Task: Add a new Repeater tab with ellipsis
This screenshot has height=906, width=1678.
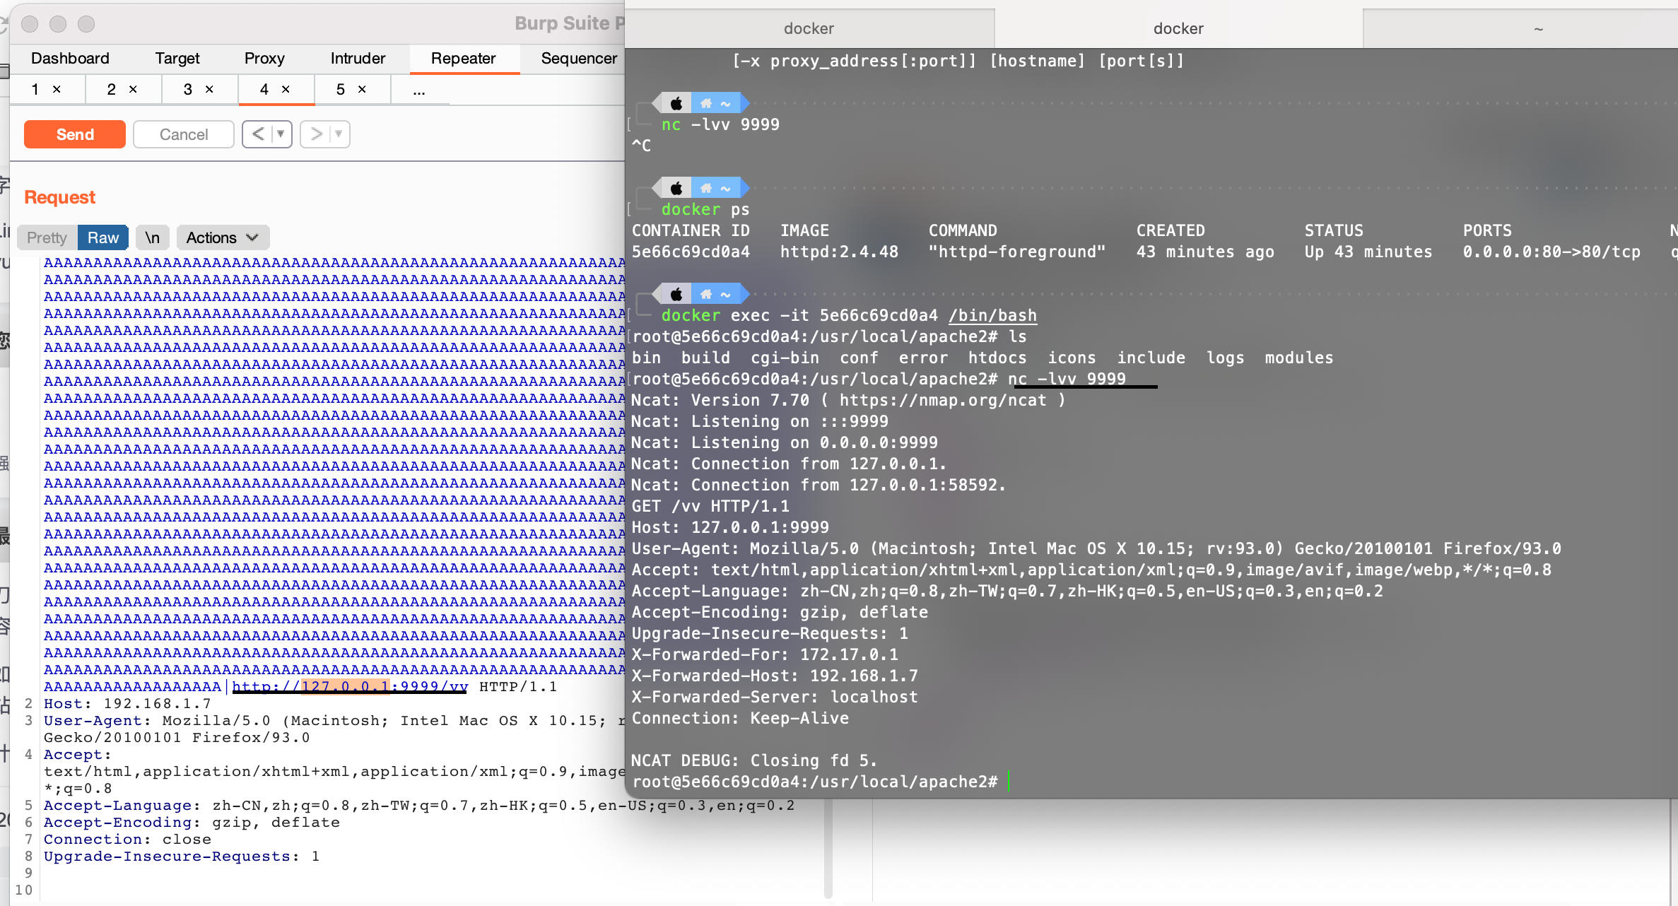Action: click(419, 90)
